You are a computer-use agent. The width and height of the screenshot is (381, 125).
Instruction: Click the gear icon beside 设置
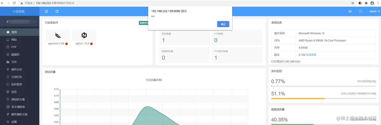(x=8, y=122)
